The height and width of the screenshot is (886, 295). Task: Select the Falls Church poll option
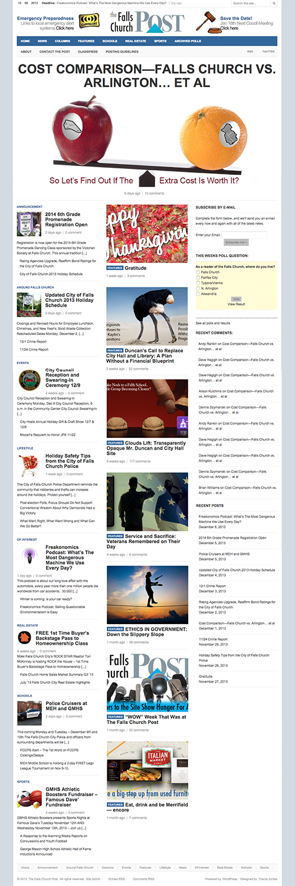click(x=198, y=272)
